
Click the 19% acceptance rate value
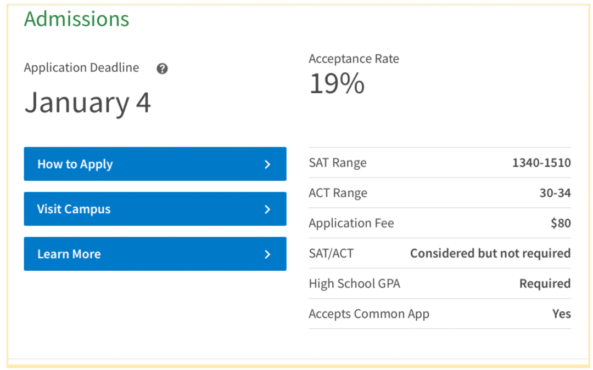click(x=337, y=84)
